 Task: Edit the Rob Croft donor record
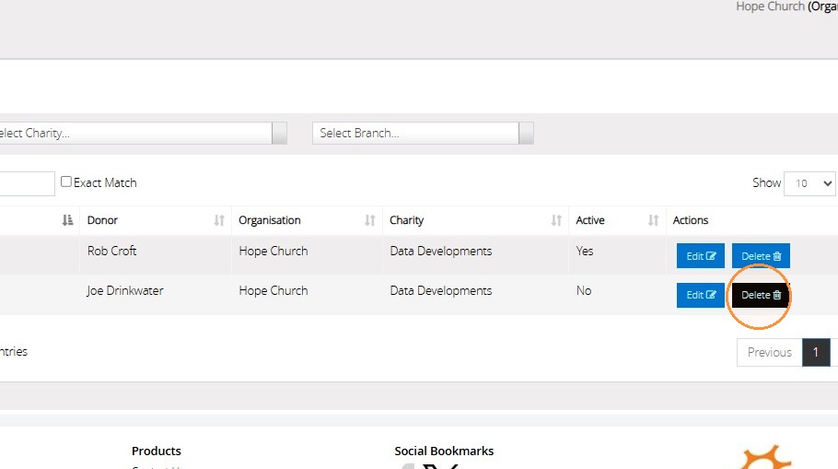[700, 255]
